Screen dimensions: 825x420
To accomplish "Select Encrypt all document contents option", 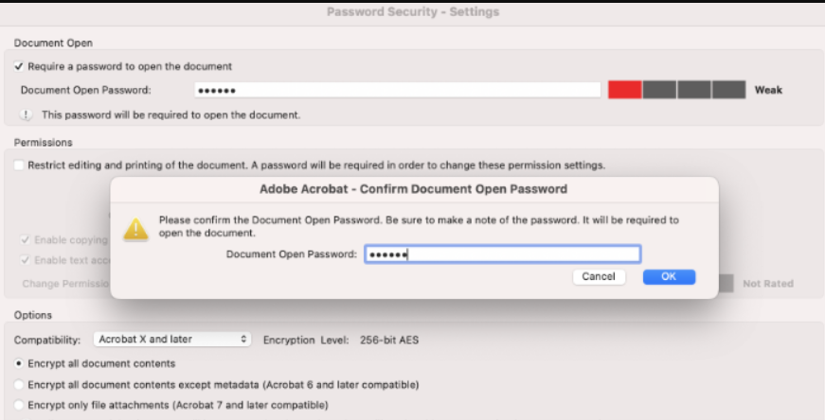I will [x=20, y=363].
